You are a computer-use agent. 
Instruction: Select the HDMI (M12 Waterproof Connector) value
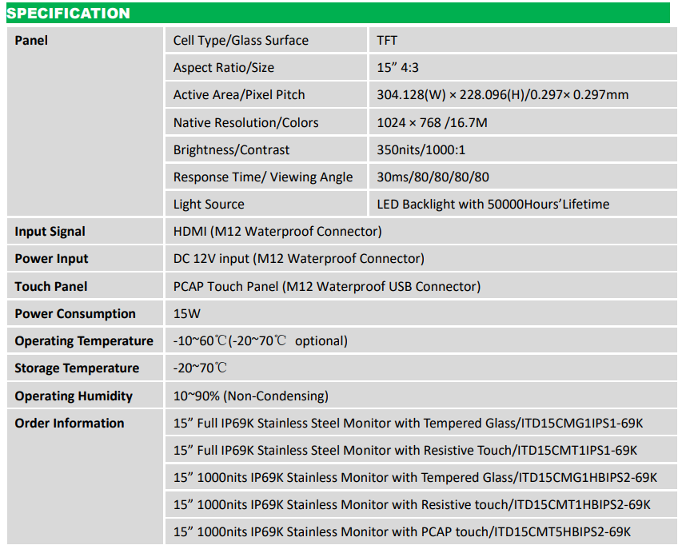[277, 232]
